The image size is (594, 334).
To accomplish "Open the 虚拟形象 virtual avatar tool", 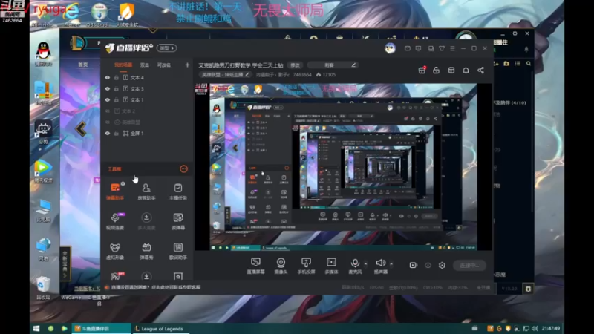I will click(115, 251).
